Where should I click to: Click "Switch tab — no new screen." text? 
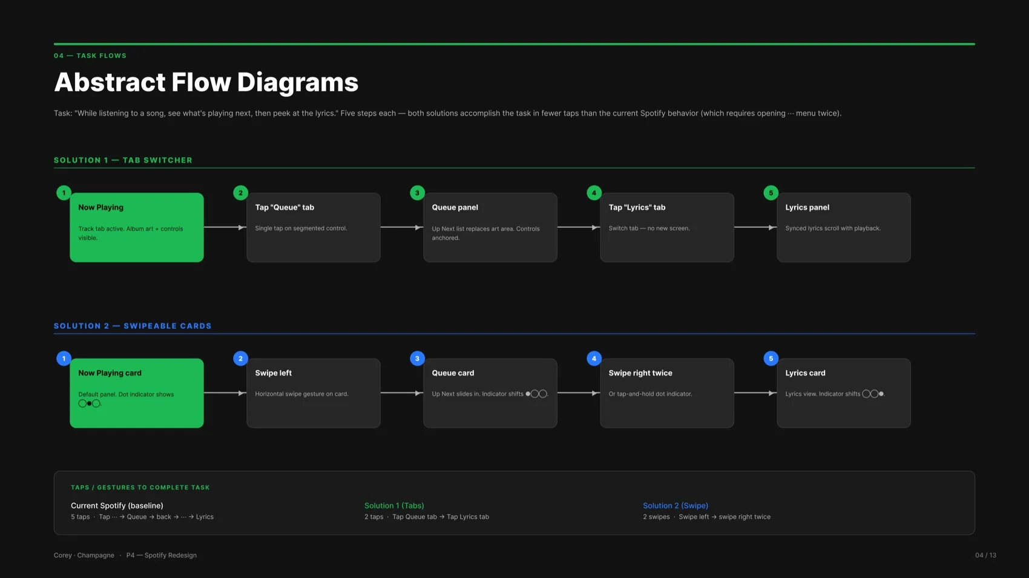pos(649,229)
